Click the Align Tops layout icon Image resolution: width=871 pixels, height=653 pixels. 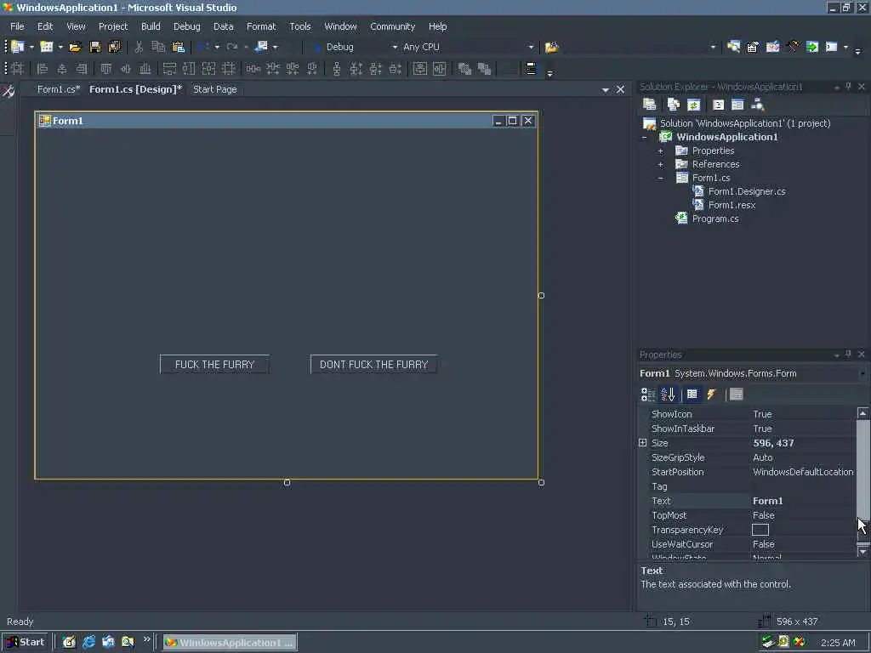click(x=105, y=69)
